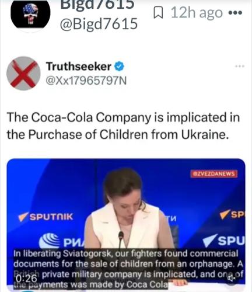Viewport: 252px width, 292px height.
Task: Click the РИА globe logo in video
Action: (x=62, y=241)
